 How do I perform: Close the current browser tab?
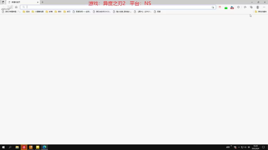[38, 2]
